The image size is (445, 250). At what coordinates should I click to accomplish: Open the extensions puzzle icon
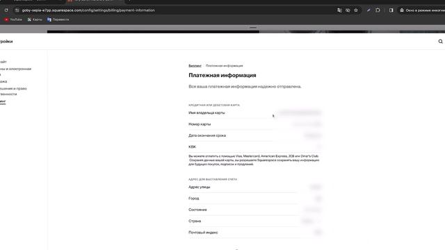pos(378,10)
